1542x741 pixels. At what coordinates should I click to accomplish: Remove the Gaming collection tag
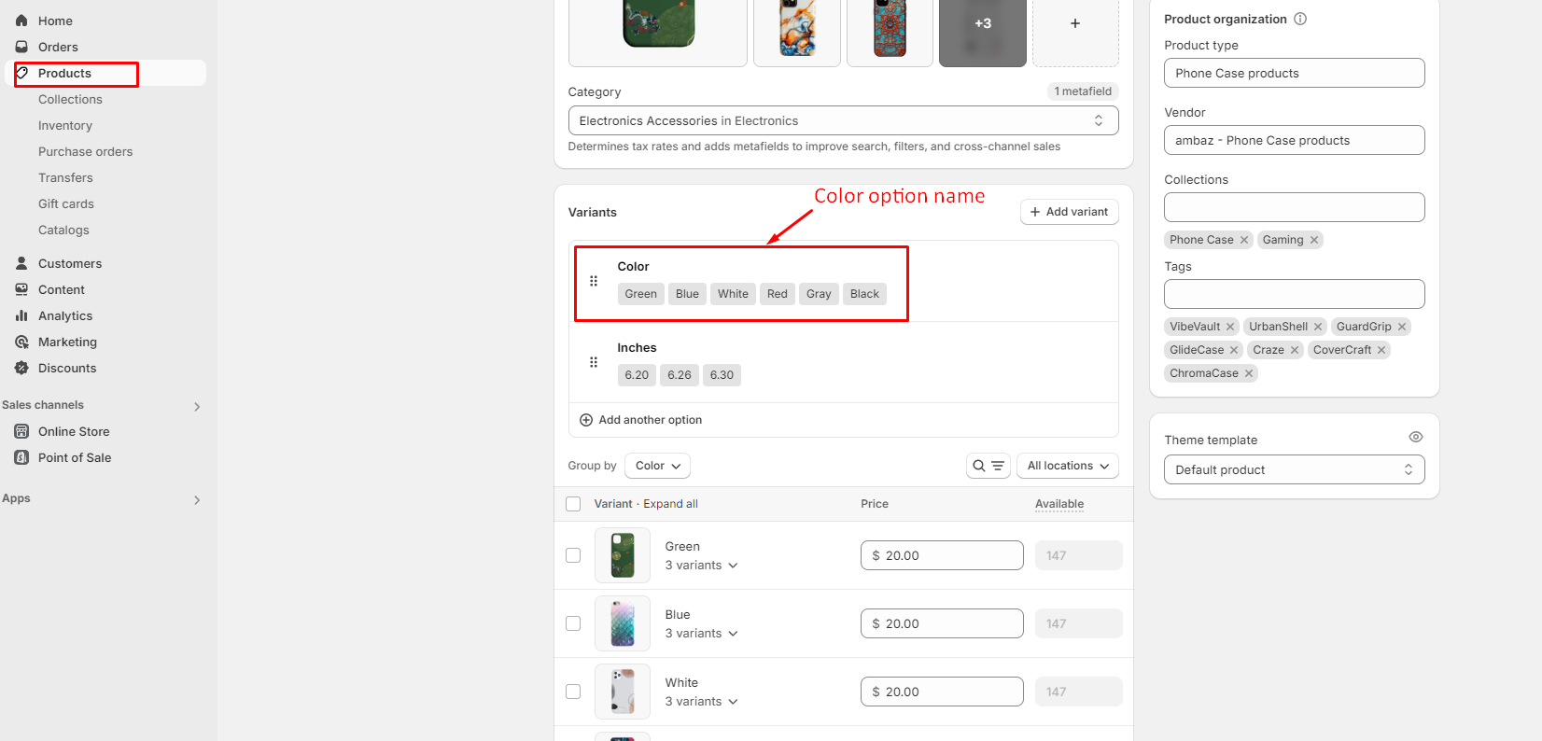tap(1314, 240)
